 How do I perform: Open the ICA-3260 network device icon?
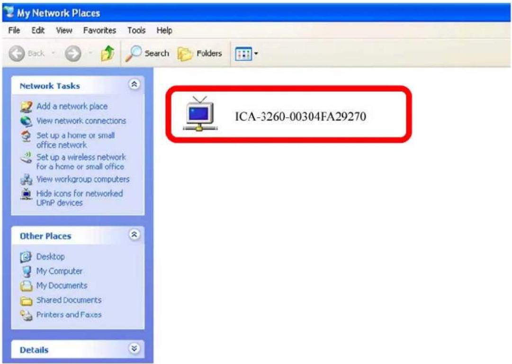pos(200,114)
